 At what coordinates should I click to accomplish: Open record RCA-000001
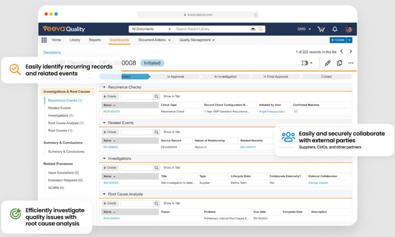click(111, 219)
